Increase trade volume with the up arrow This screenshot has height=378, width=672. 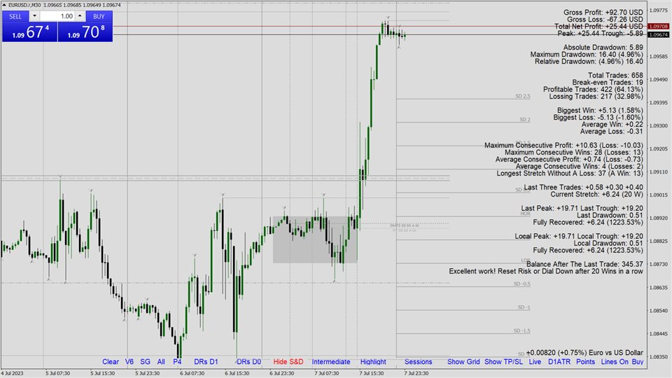[79, 16]
